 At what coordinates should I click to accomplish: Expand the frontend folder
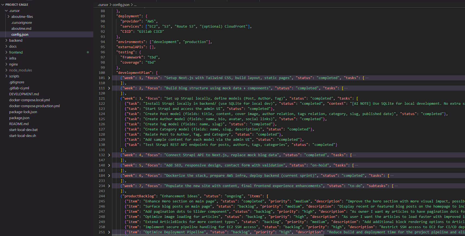(16, 53)
